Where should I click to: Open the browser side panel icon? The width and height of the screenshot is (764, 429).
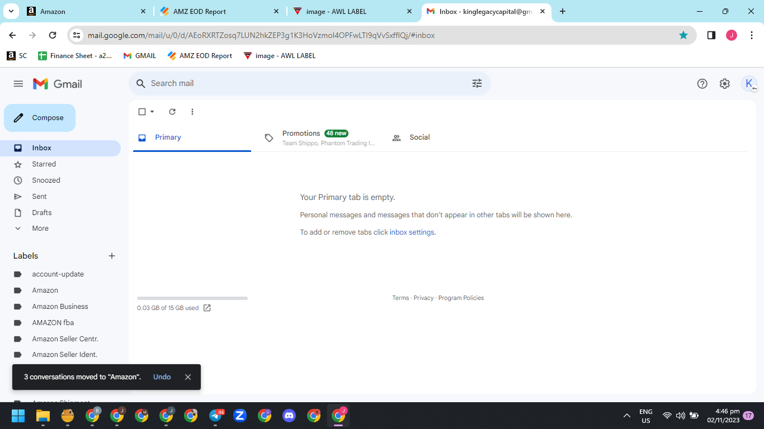tap(711, 35)
